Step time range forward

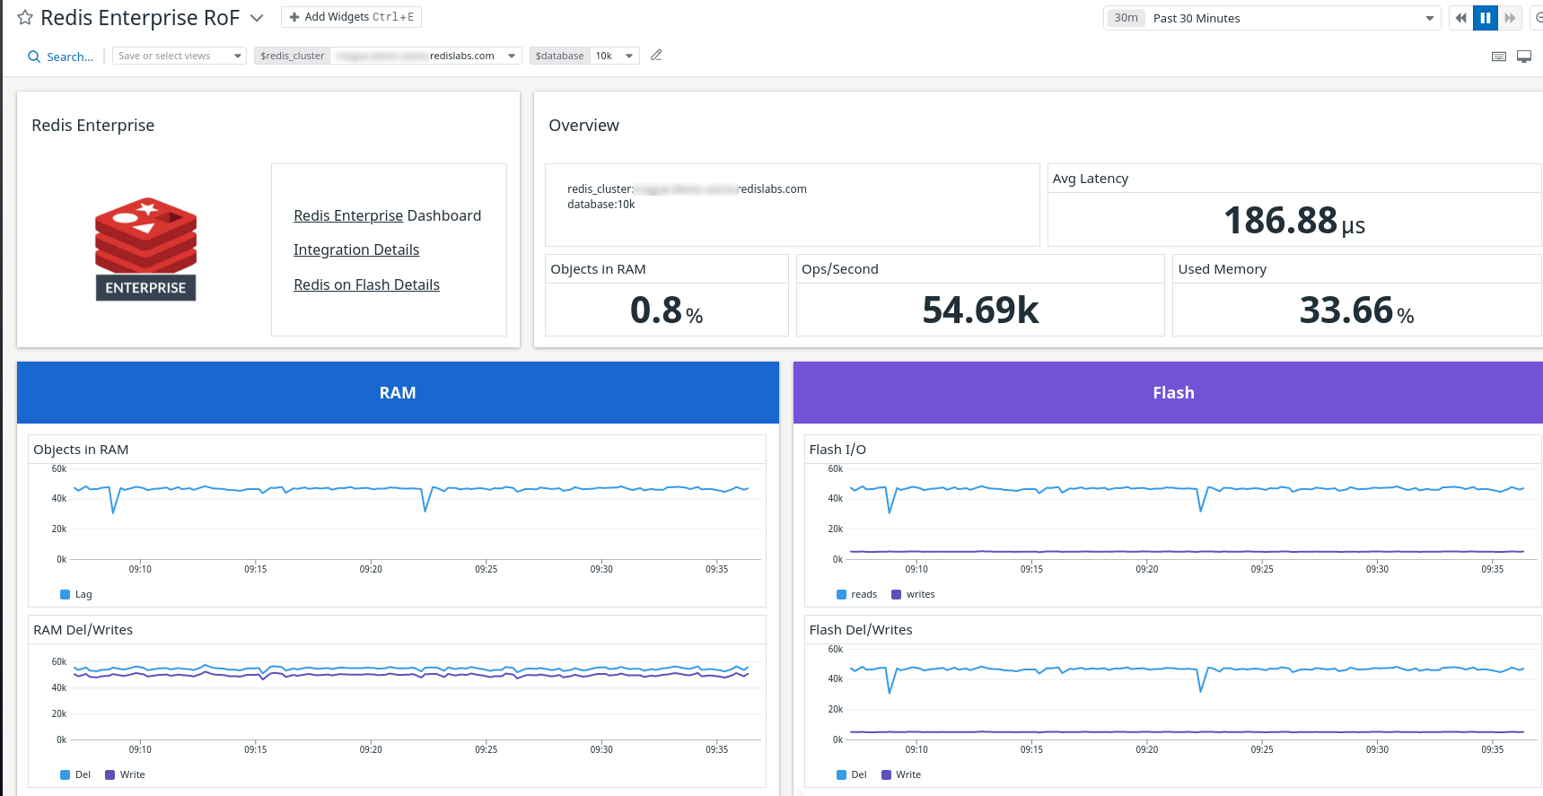[x=1510, y=18]
